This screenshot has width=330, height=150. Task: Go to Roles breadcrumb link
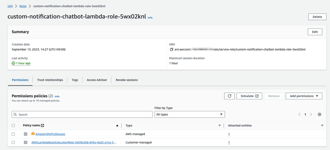click(x=23, y=6)
